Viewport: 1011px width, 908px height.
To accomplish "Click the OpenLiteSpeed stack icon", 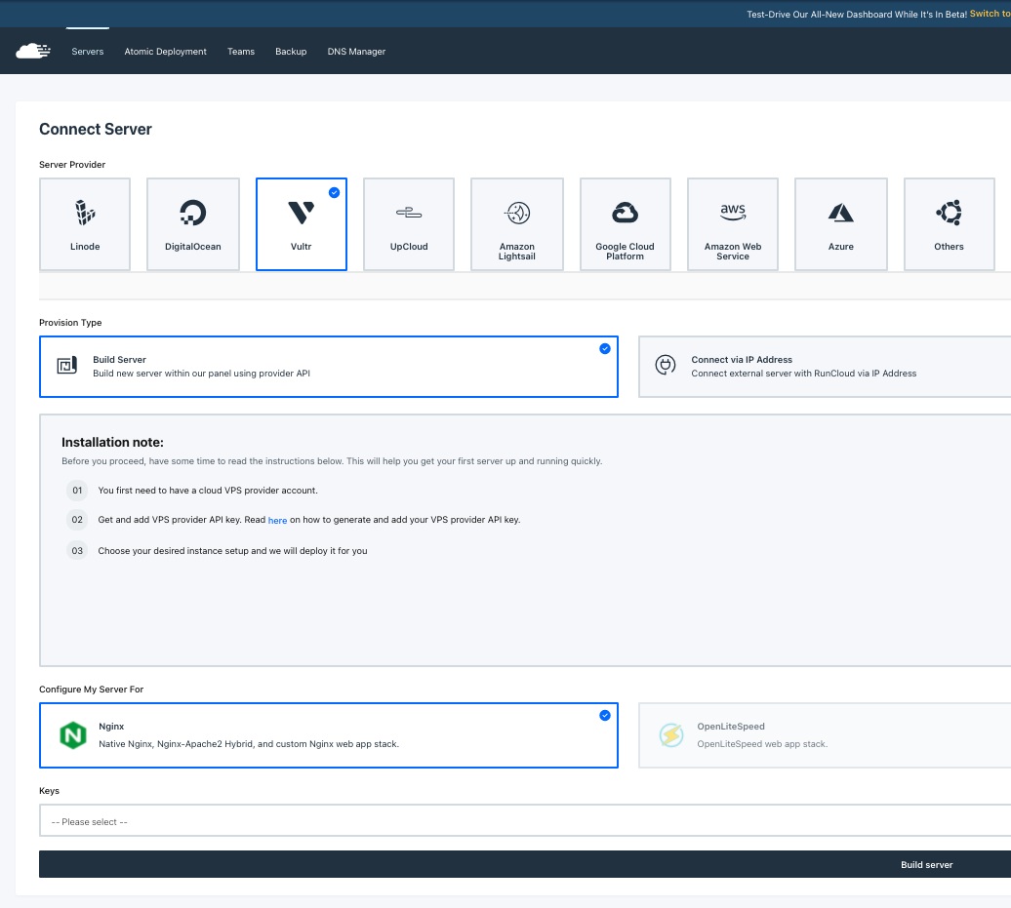I will click(671, 734).
